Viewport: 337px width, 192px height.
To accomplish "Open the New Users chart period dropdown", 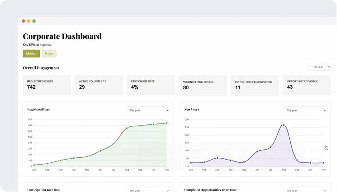I will click(x=304, y=111).
